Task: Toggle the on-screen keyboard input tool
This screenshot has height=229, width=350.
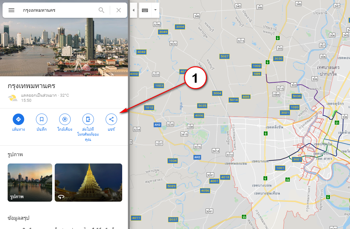Action: [145, 10]
